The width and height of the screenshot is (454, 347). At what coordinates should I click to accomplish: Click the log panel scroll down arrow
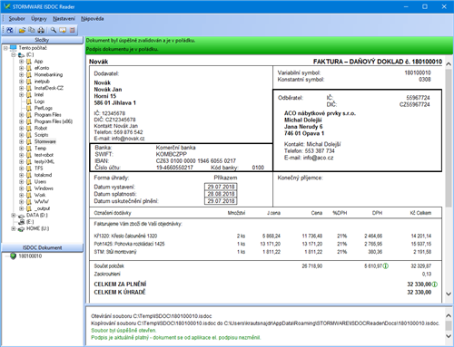[x=449, y=336]
